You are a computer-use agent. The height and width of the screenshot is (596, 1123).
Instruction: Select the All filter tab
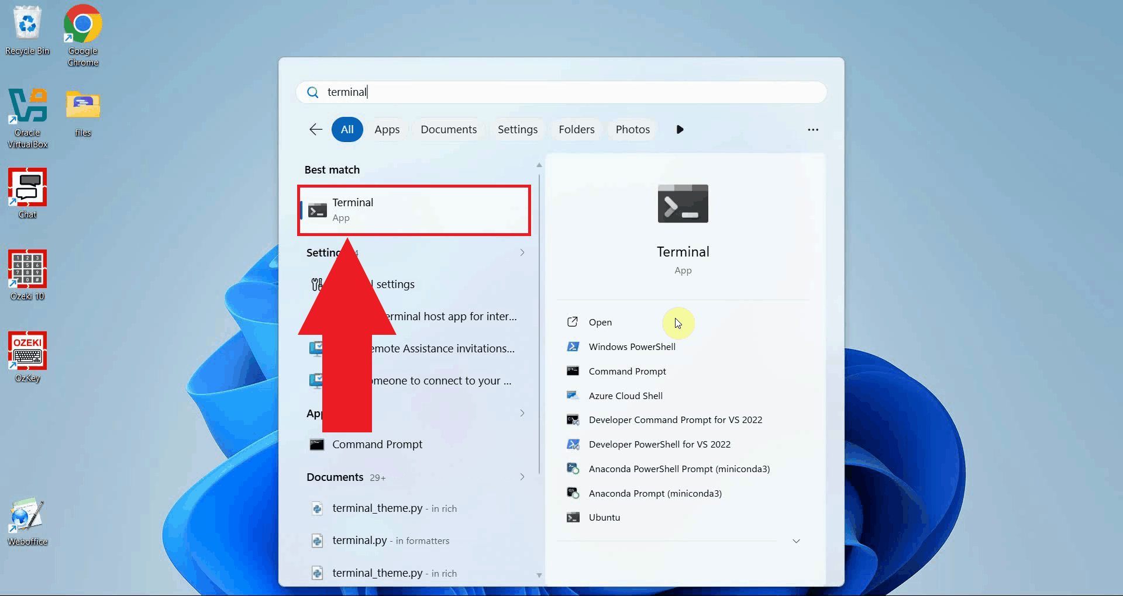pos(347,129)
